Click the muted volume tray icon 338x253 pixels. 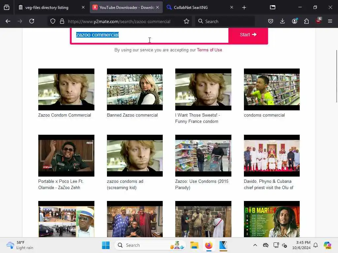285,245
